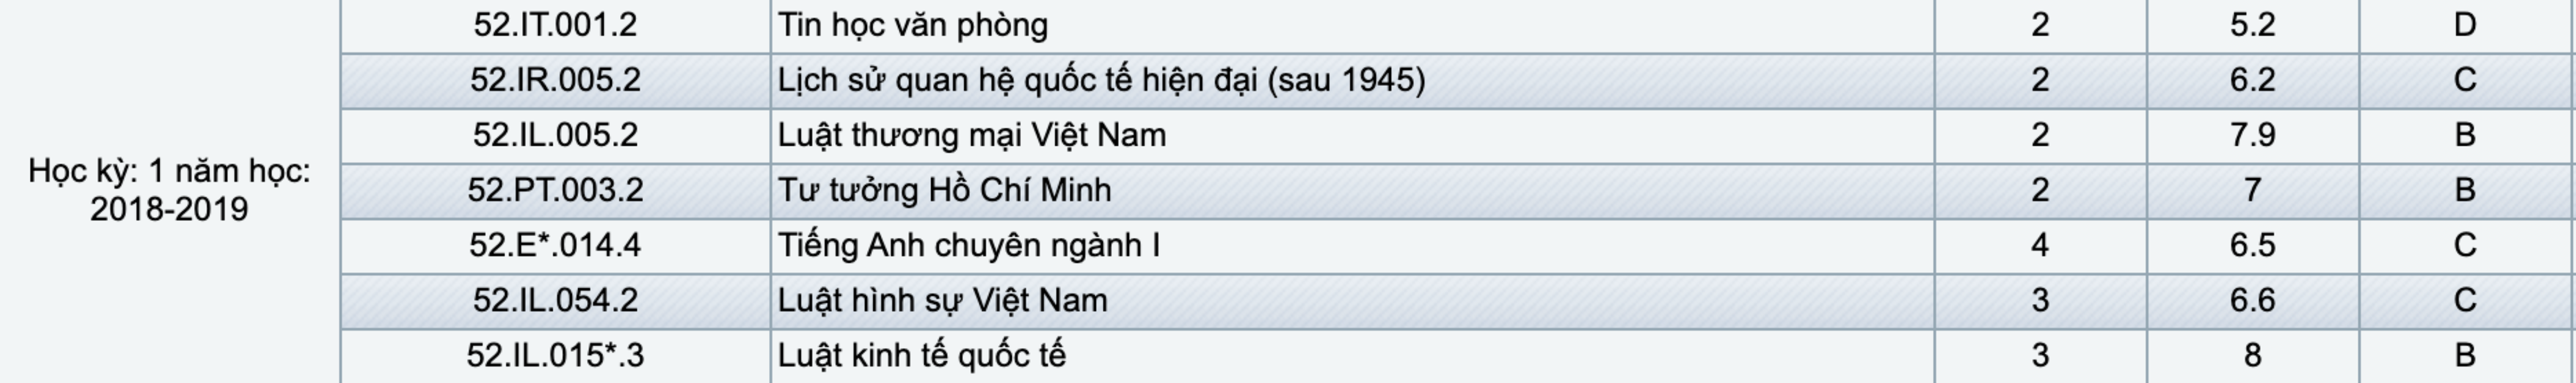The image size is (2576, 383).
Task: Click the semester label Học kỳ 1 2018-2019
Action: [169, 190]
